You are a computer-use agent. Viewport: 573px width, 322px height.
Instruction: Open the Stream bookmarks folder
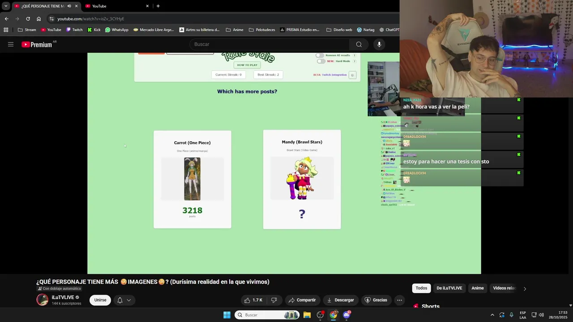27,30
